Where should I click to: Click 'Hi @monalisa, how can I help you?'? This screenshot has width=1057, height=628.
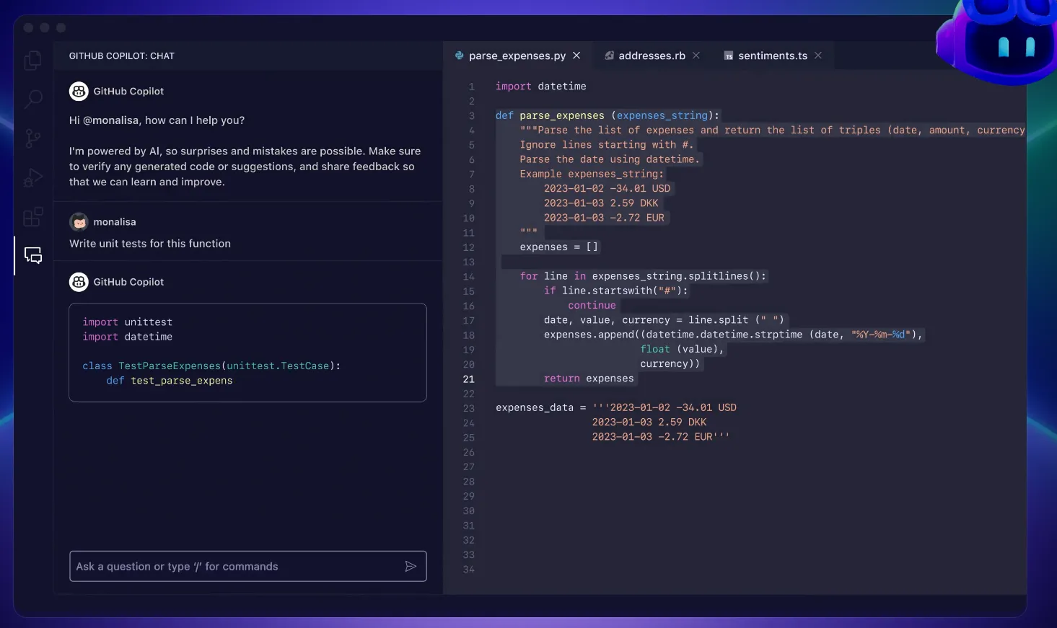pyautogui.click(x=157, y=120)
